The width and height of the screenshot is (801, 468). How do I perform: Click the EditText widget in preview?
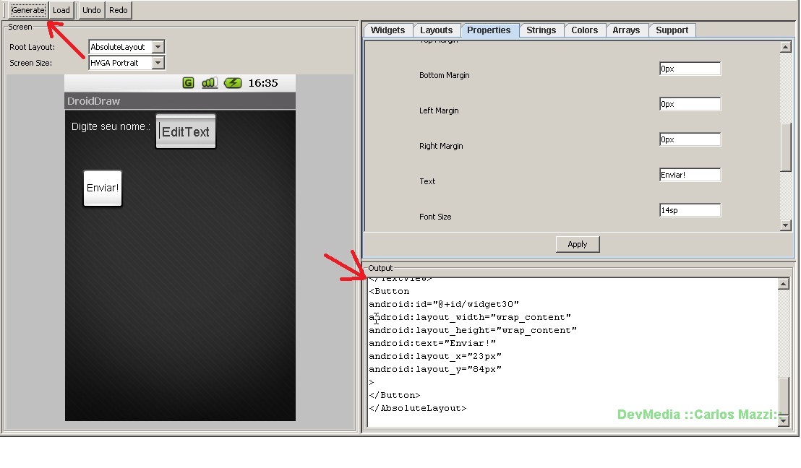pos(186,131)
